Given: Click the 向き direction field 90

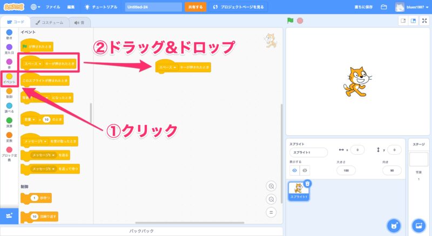Looking at the screenshot, I should click(392, 171).
